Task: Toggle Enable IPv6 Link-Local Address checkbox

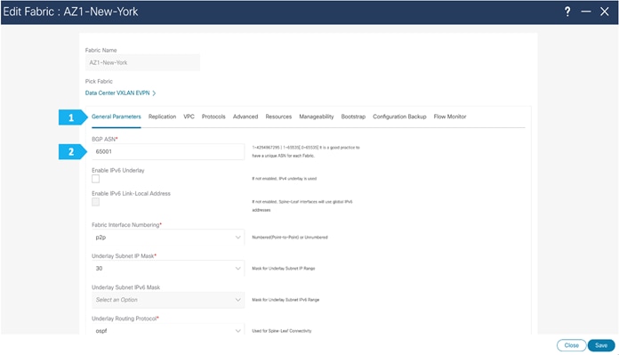Action: click(x=95, y=202)
